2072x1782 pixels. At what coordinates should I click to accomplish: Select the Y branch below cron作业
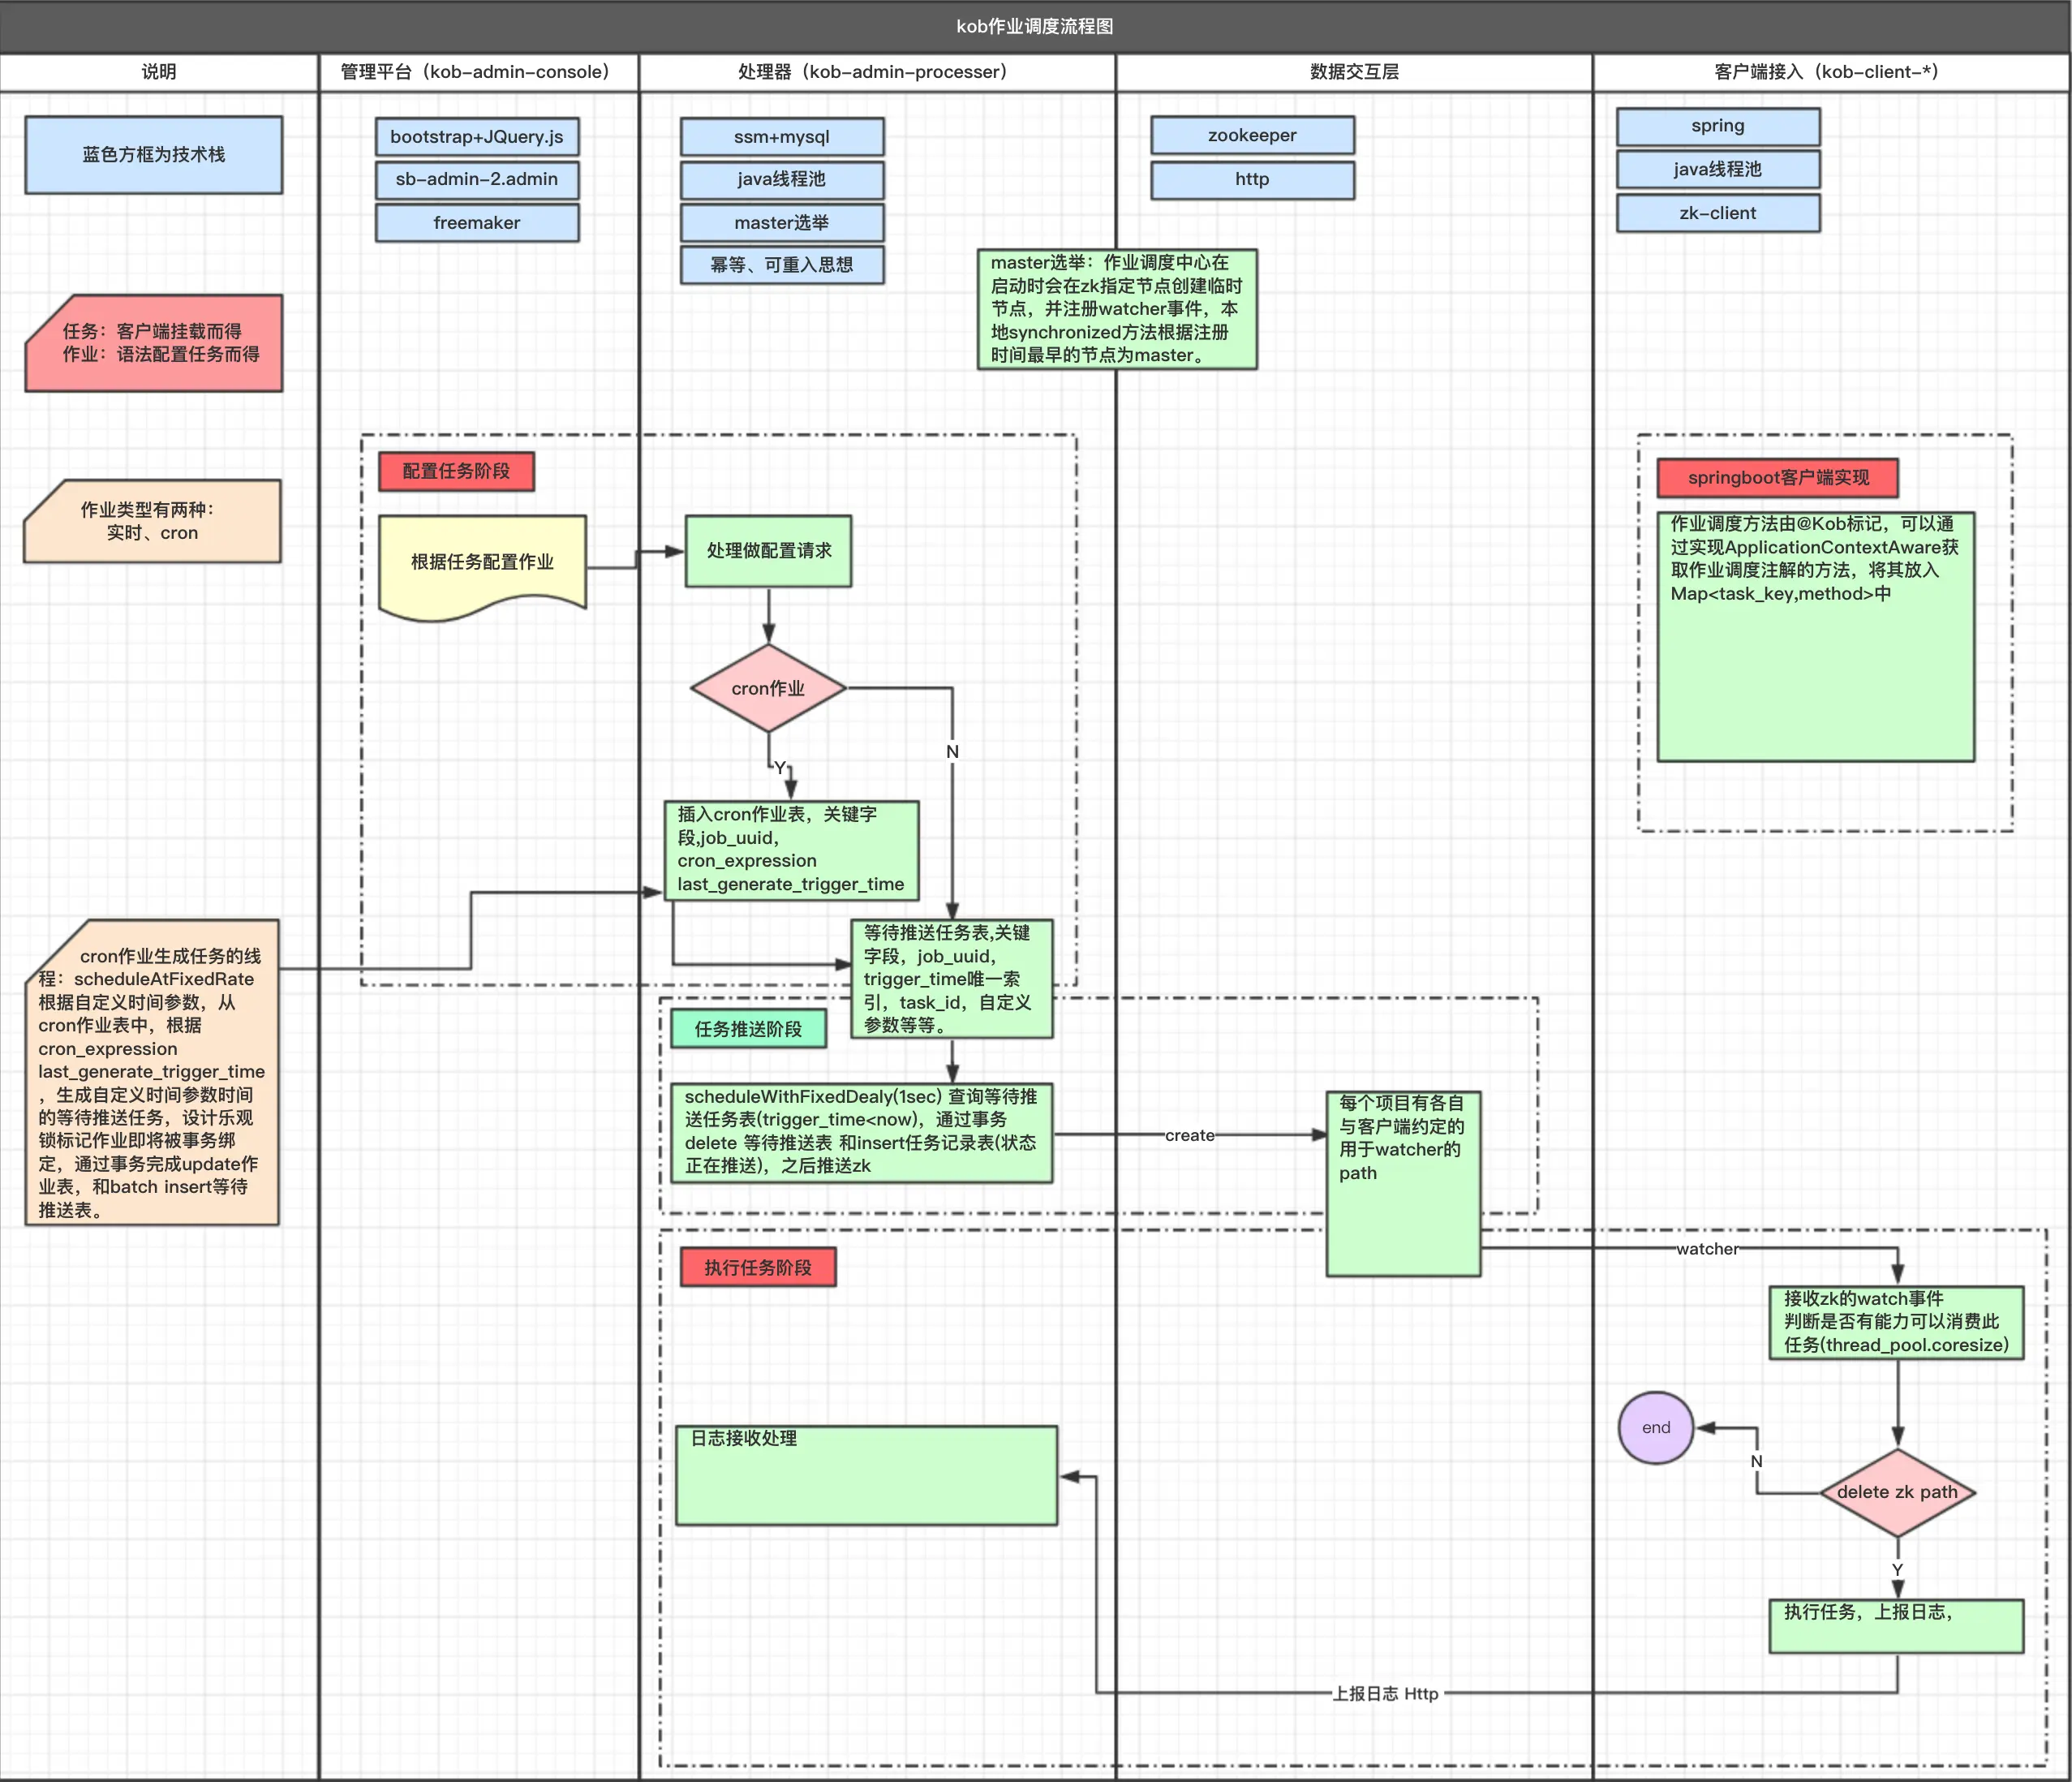tap(780, 768)
